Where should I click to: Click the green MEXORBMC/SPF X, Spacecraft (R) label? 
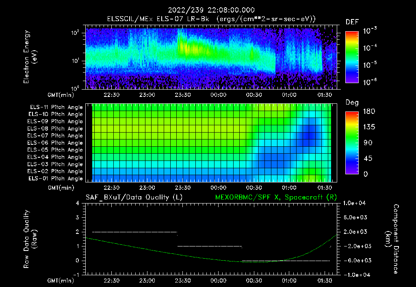(x=276, y=197)
